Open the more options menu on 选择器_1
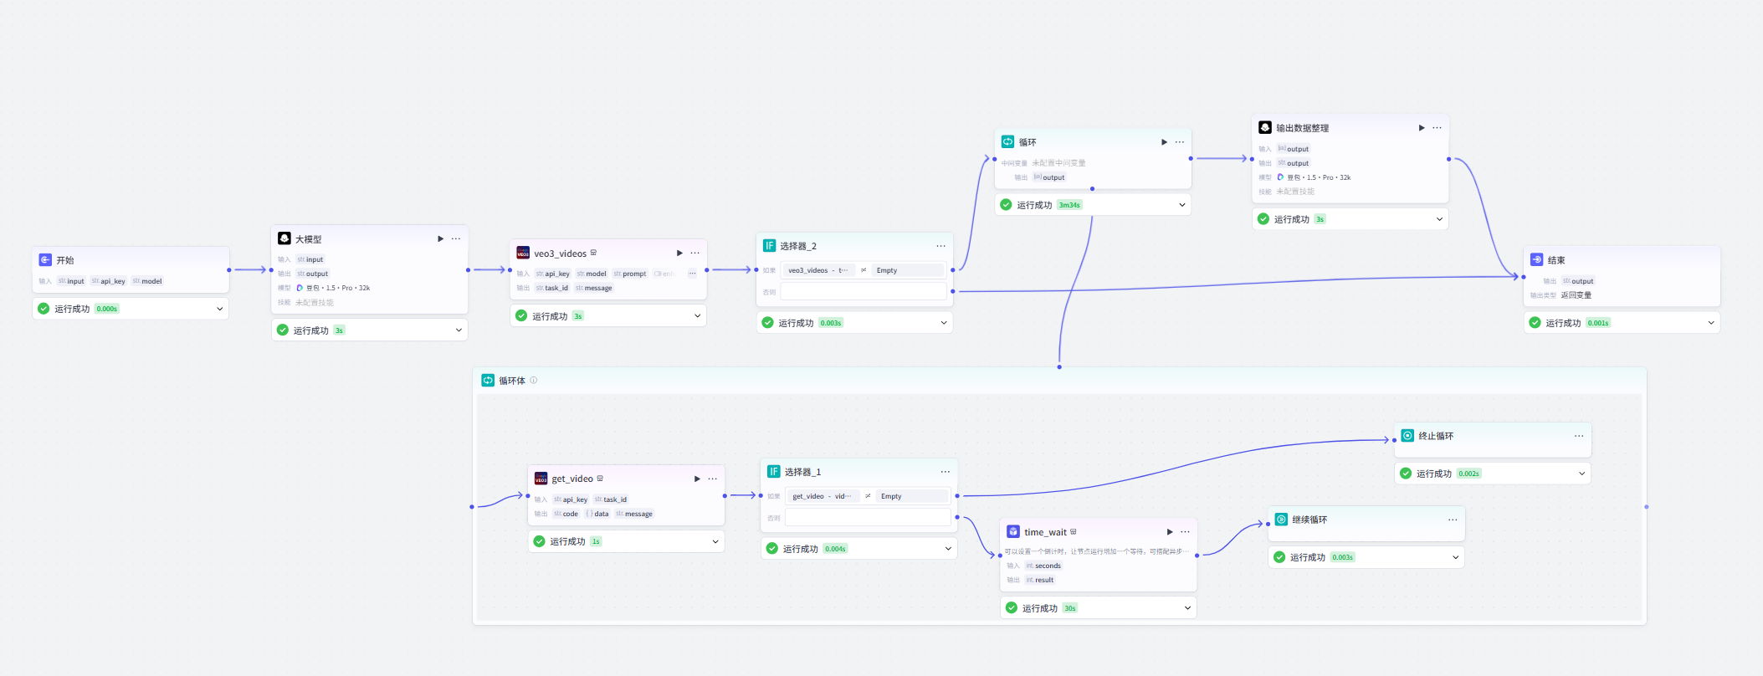 click(x=945, y=472)
